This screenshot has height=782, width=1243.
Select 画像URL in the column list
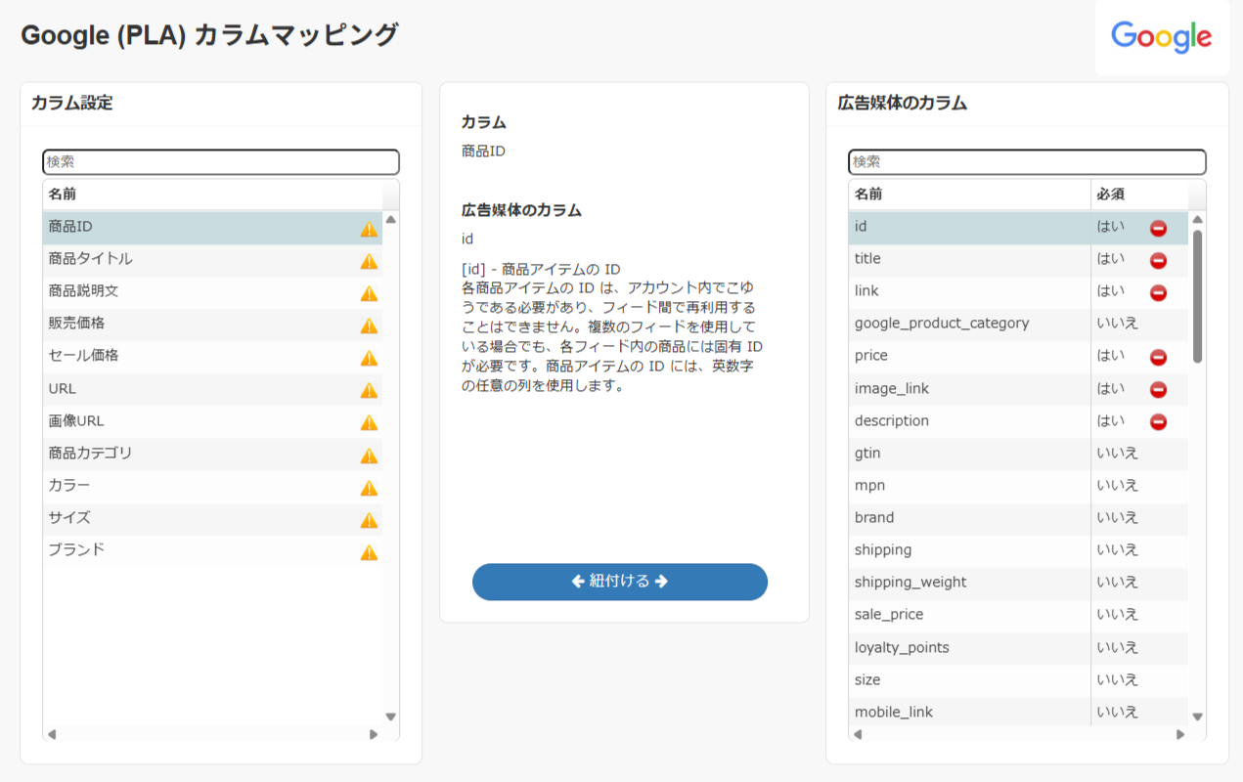(213, 421)
